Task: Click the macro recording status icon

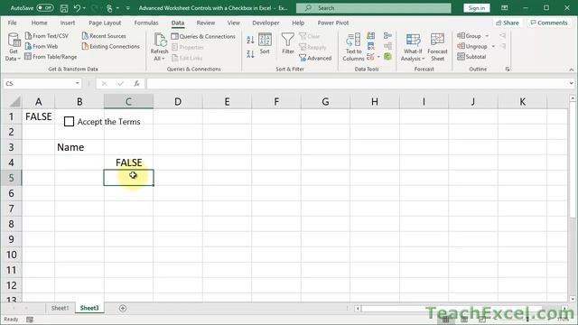Action: click(x=30, y=320)
